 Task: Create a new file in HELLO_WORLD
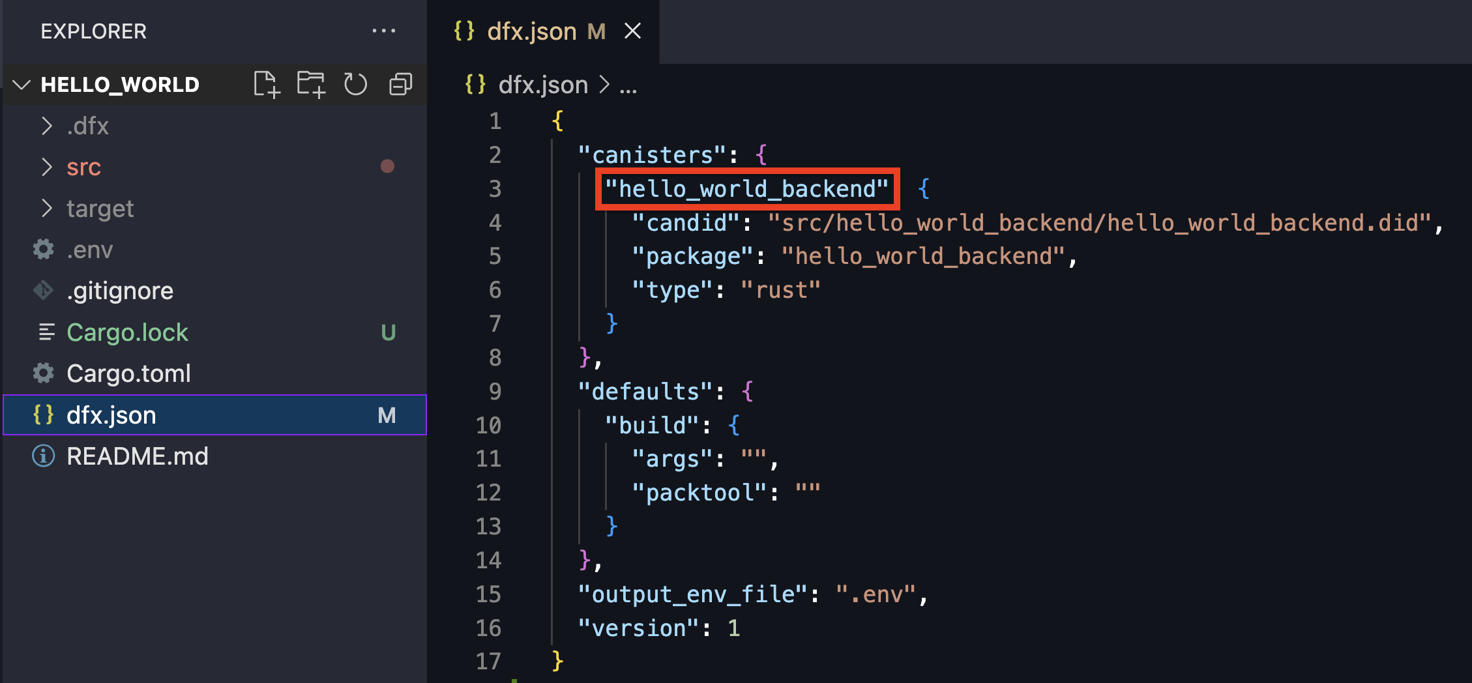267,84
